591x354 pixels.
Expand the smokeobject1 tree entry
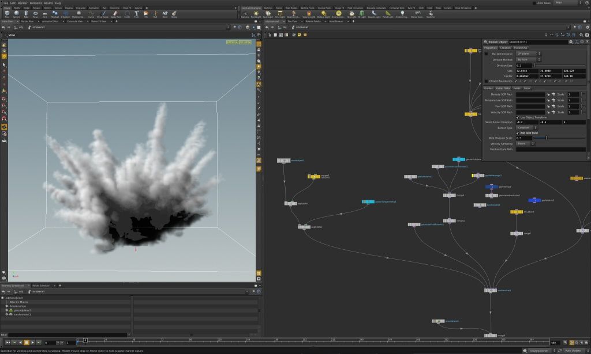pyautogui.click(x=6, y=314)
